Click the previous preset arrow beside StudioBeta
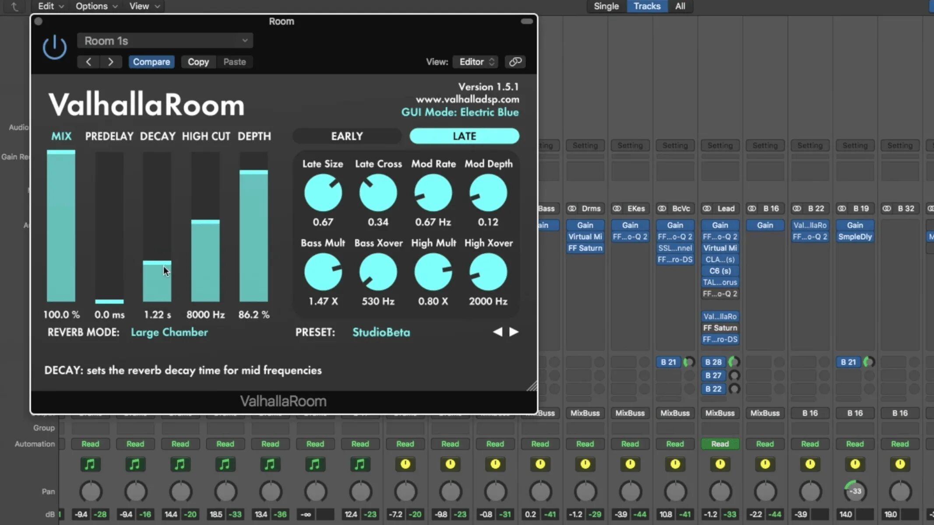The height and width of the screenshot is (525, 934). pos(498,332)
